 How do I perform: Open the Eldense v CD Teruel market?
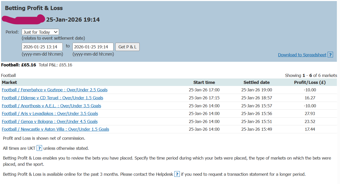[52, 98]
